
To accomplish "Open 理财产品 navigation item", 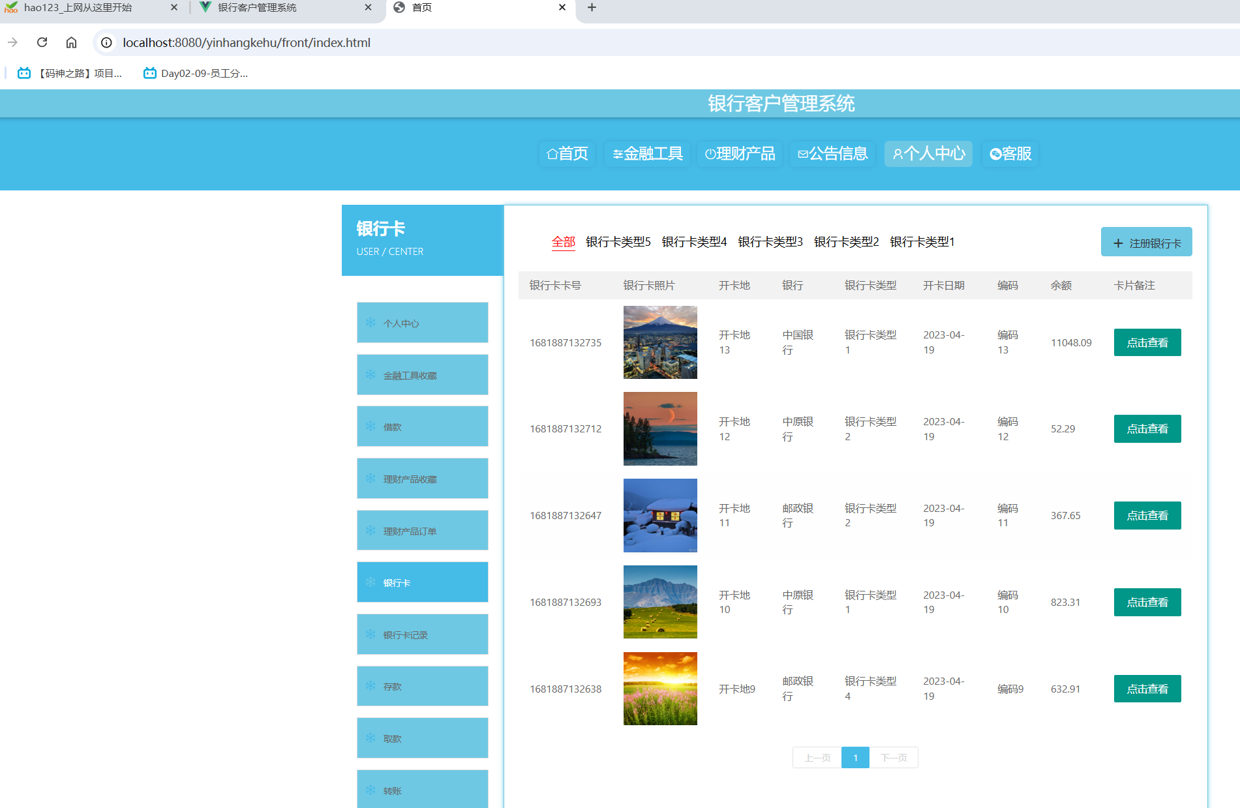I will (x=740, y=154).
